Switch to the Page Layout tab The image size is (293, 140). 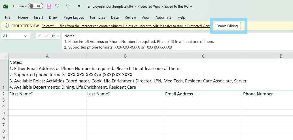[74, 17]
